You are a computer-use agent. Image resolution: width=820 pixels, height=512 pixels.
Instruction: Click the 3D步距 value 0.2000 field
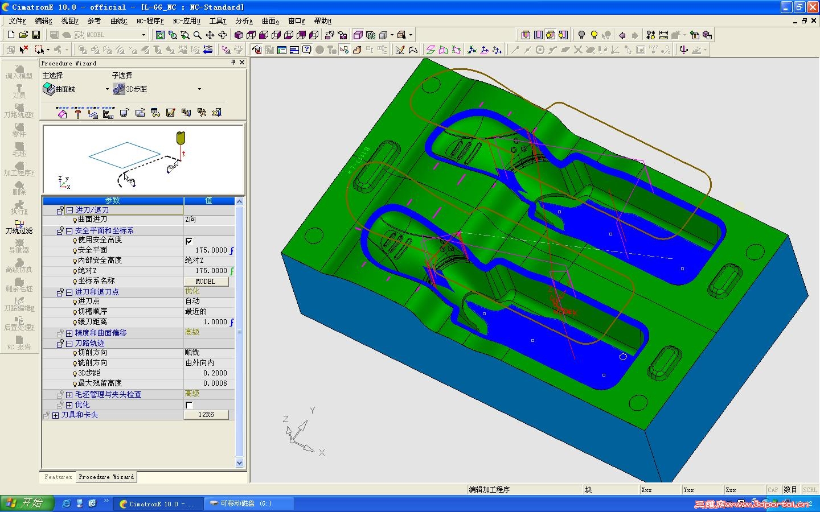209,374
